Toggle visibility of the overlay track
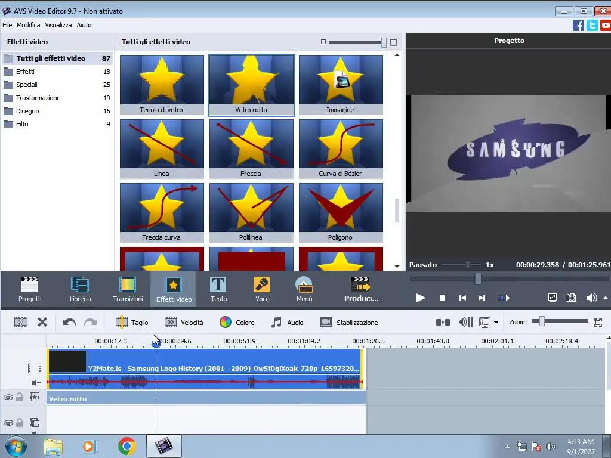The height and width of the screenshot is (458, 611). (x=8, y=423)
